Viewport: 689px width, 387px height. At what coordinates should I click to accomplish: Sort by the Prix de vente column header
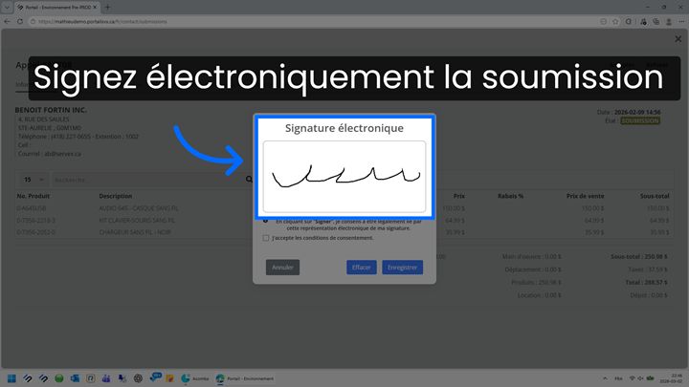pos(585,196)
